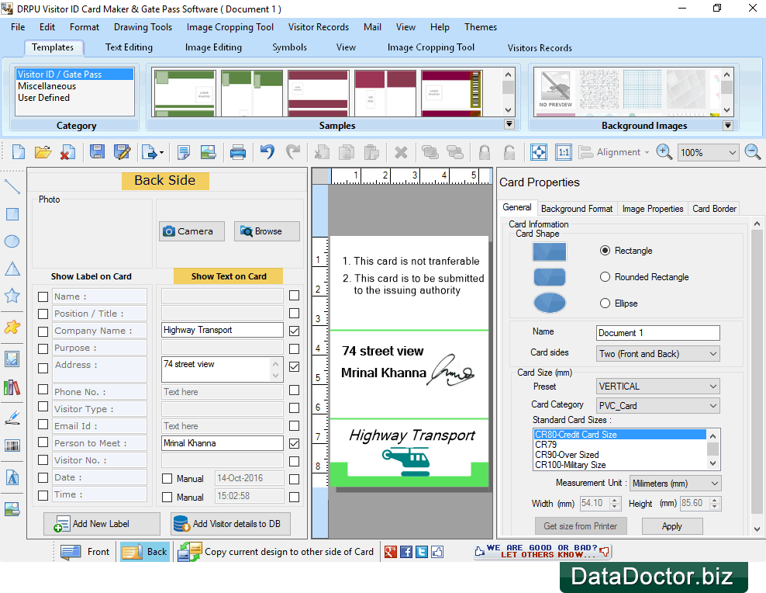
Task: Switch to the Background Format tab
Action: pos(577,208)
